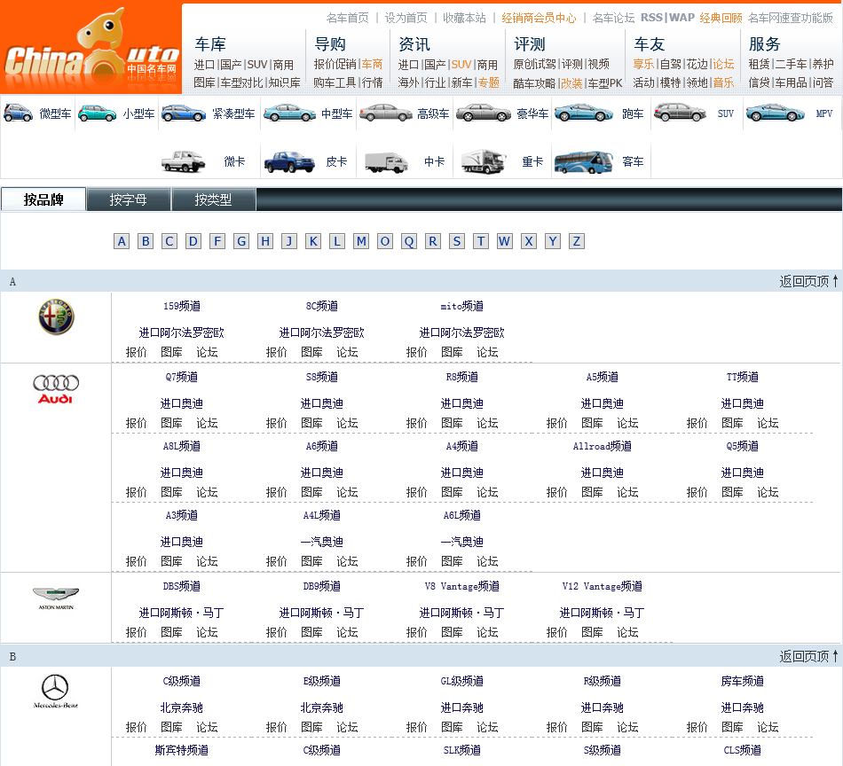
Task: Open the V12 Vantage频道 link
Action: (x=603, y=587)
